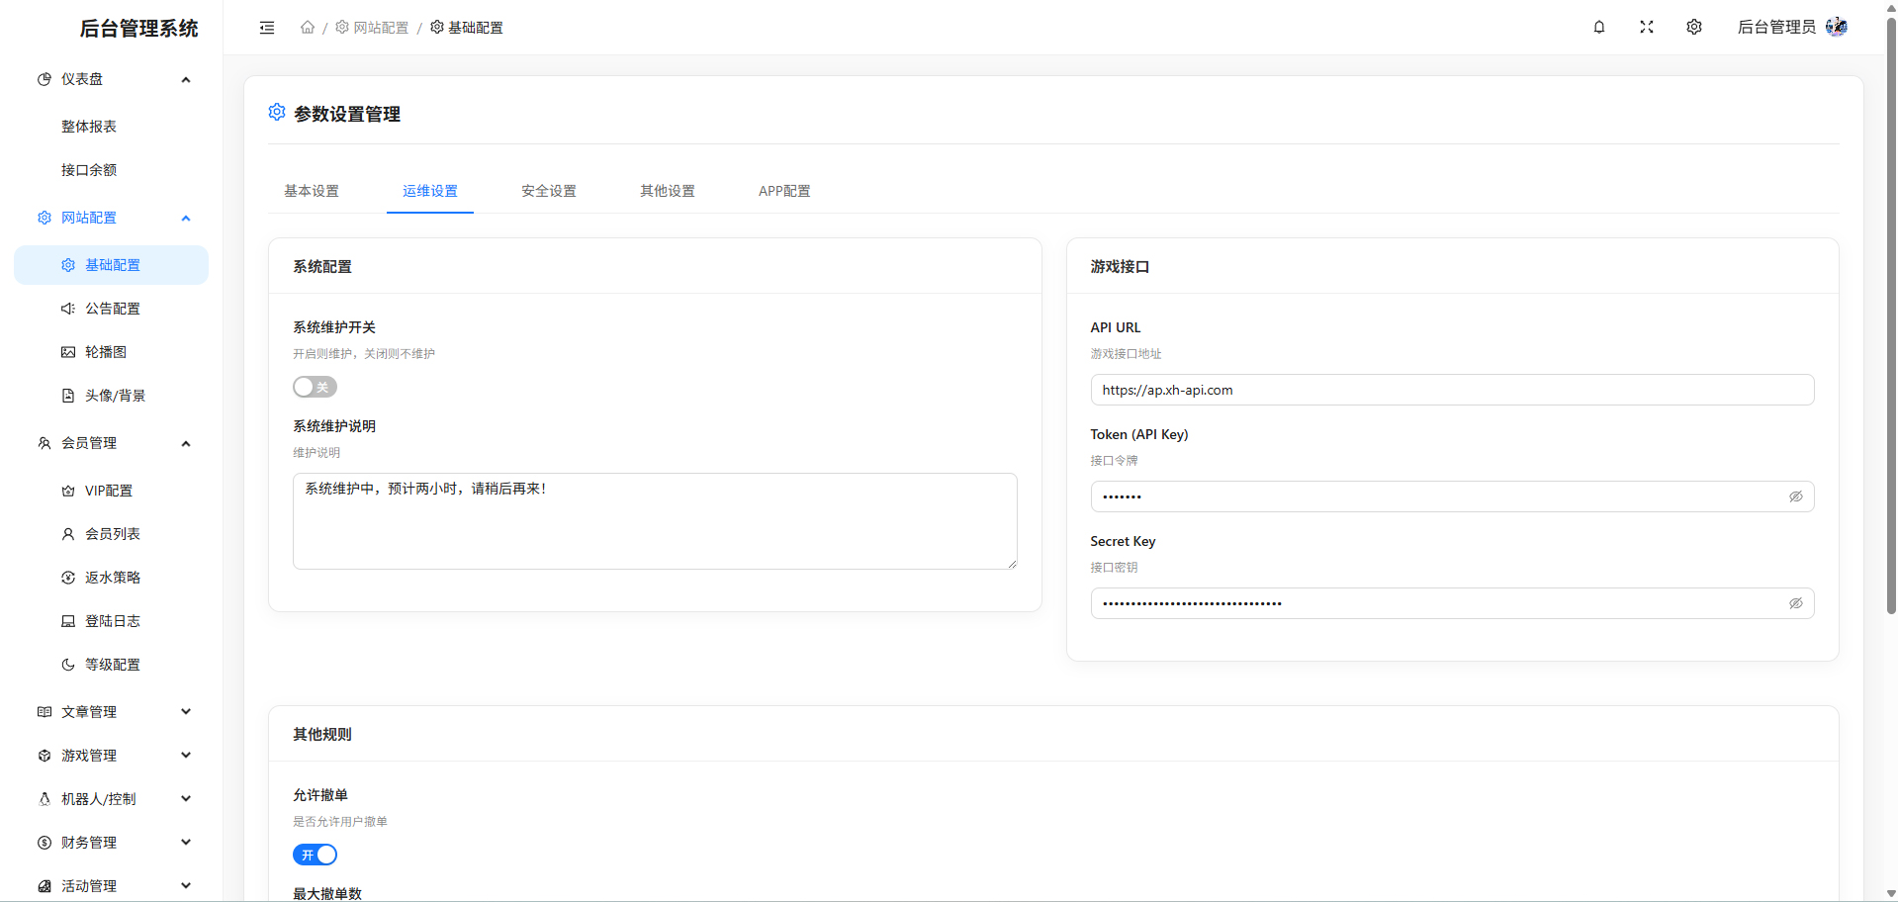Click the 机器人/控制 icon
The width and height of the screenshot is (1898, 902).
[x=45, y=799]
